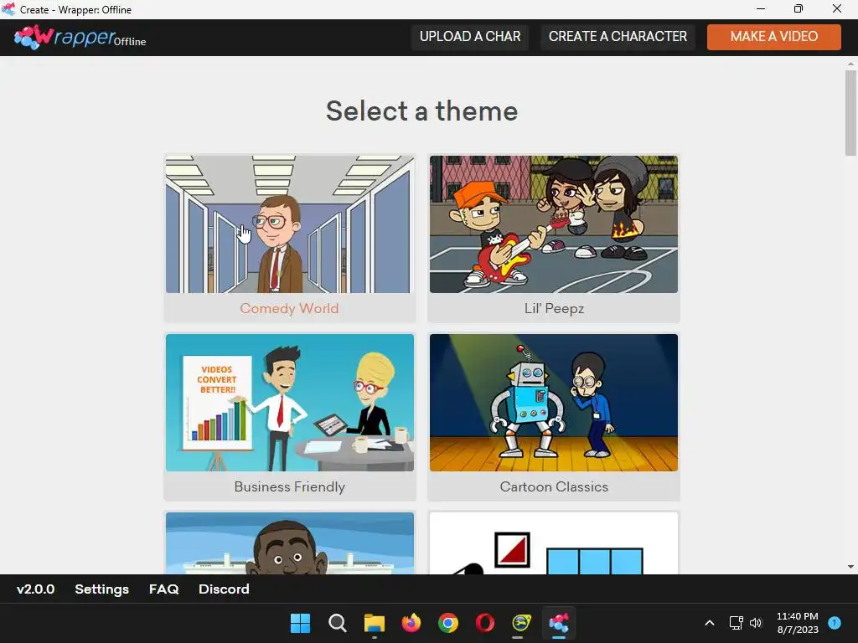Restore down the window

click(x=799, y=8)
